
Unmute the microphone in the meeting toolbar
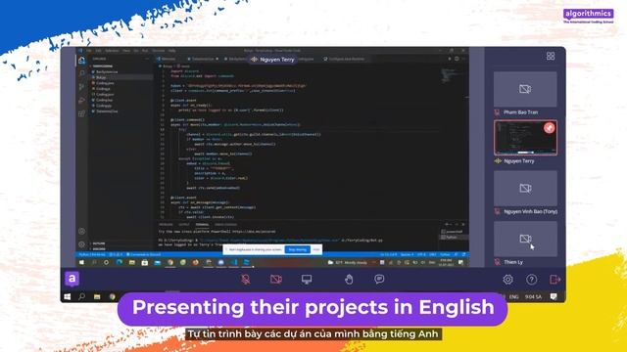coord(246,280)
